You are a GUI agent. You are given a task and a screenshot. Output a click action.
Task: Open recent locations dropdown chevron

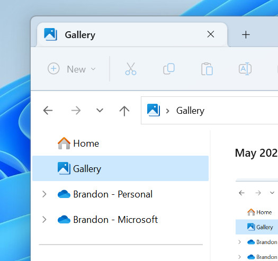pyautogui.click(x=100, y=111)
